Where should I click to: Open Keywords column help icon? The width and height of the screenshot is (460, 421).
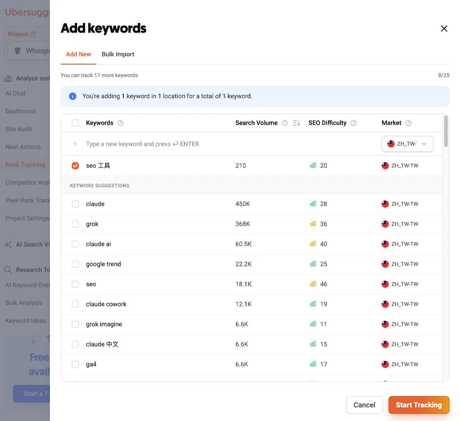(x=120, y=123)
